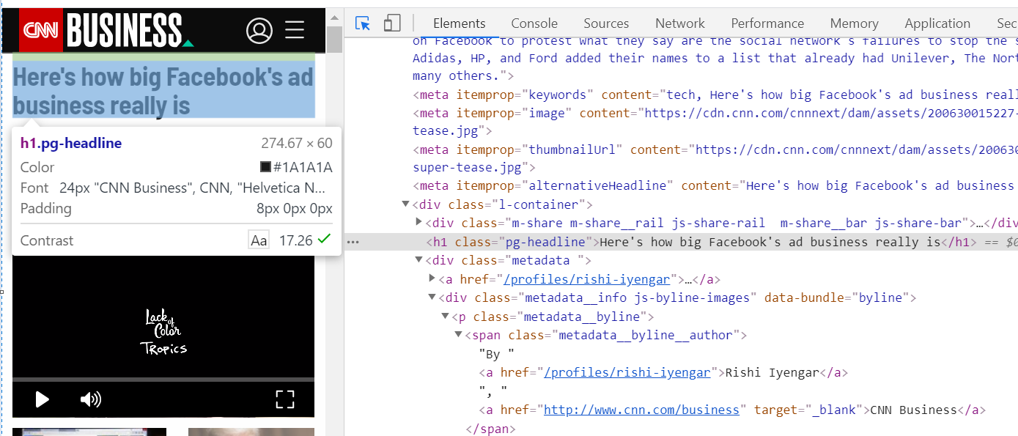Open the Network tab
Image resolution: width=1018 pixels, height=436 pixels.
(680, 23)
